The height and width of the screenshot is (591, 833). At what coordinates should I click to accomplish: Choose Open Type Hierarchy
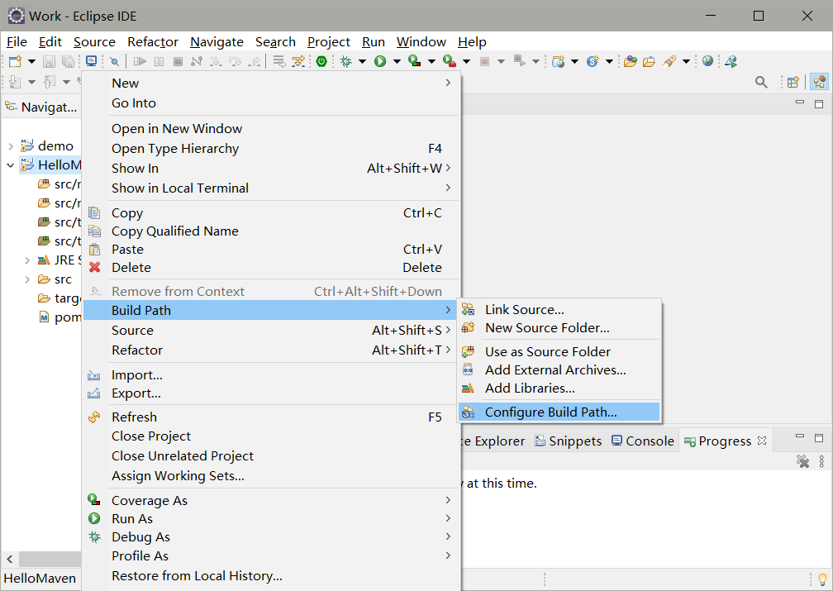(x=271, y=148)
